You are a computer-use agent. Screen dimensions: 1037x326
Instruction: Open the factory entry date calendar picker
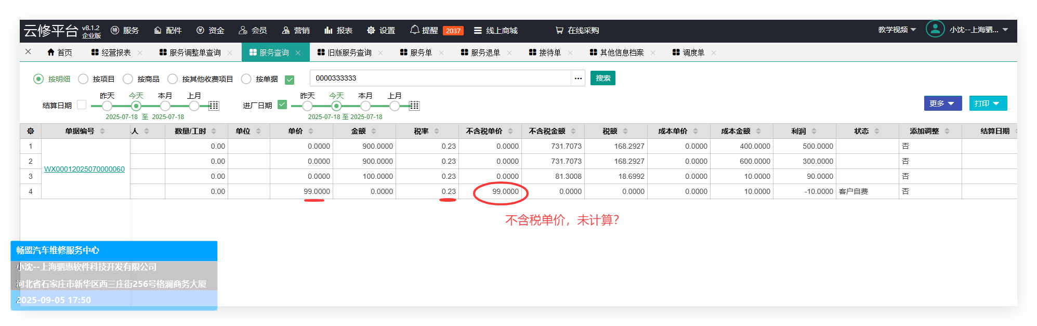pyautogui.click(x=414, y=106)
